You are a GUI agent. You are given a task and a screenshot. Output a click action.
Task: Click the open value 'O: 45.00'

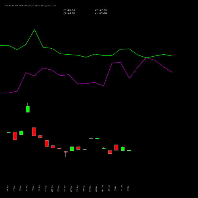(69, 13)
